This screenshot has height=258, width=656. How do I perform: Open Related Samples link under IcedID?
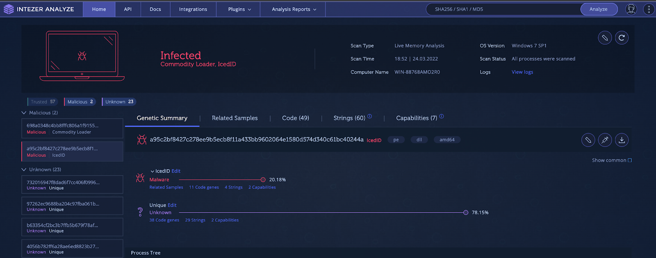[166, 187]
